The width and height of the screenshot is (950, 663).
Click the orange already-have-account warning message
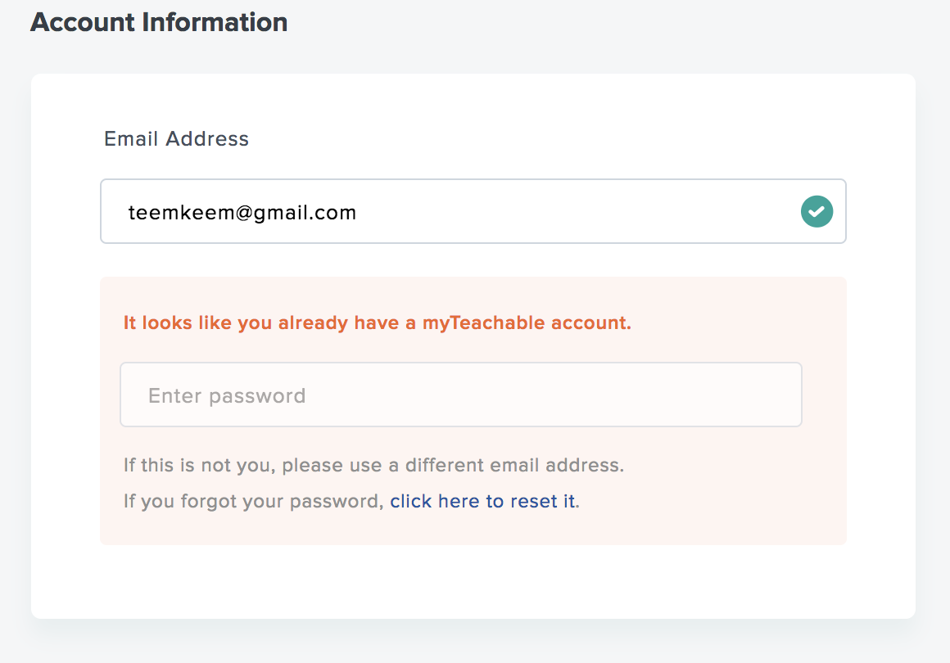click(x=377, y=322)
